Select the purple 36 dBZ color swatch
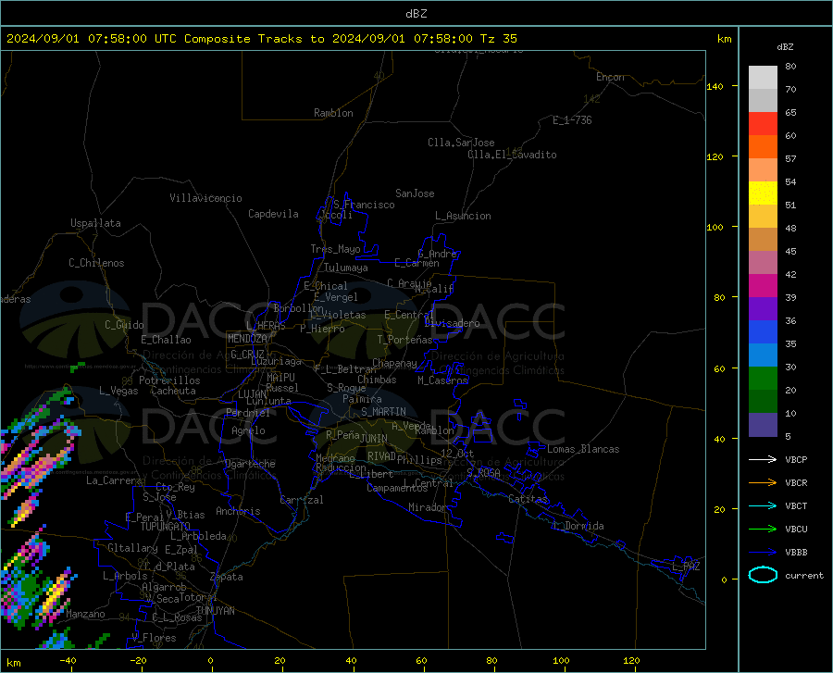The width and height of the screenshot is (833, 673). [x=763, y=308]
